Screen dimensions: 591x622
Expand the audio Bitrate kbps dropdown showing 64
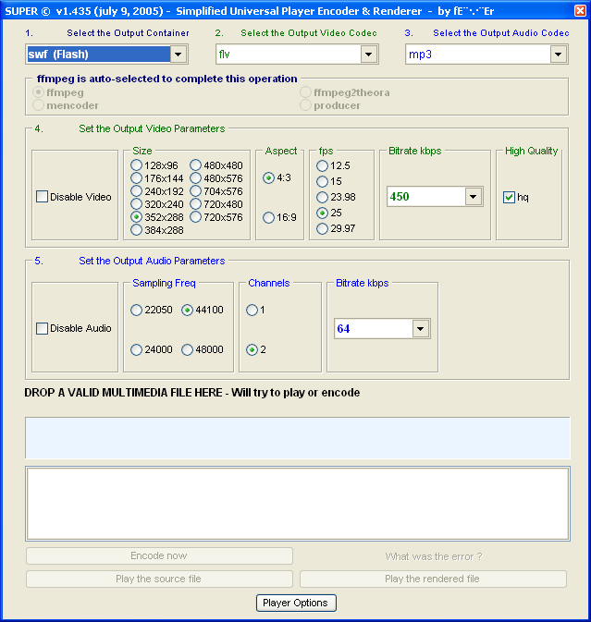(420, 329)
